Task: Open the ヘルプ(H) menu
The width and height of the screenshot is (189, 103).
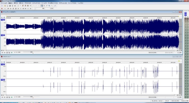Action: click(x=80, y=3)
